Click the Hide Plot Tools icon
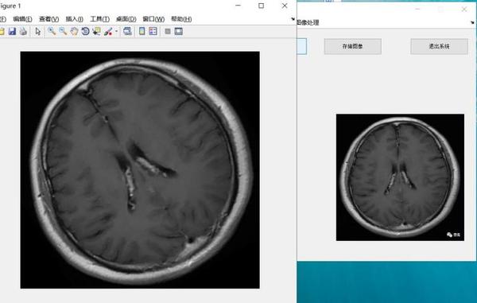This screenshot has width=477, height=303. click(x=168, y=31)
